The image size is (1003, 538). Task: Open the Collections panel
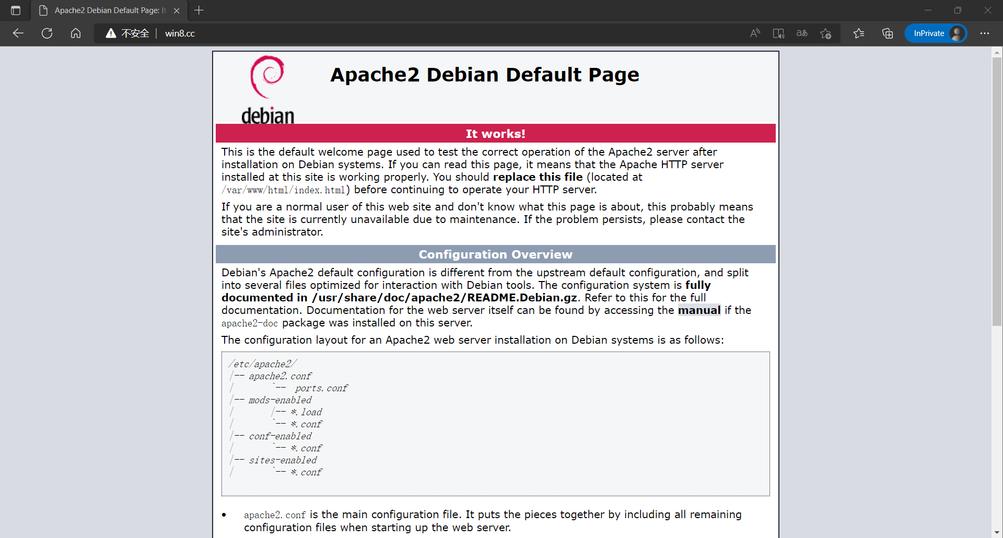[888, 33]
